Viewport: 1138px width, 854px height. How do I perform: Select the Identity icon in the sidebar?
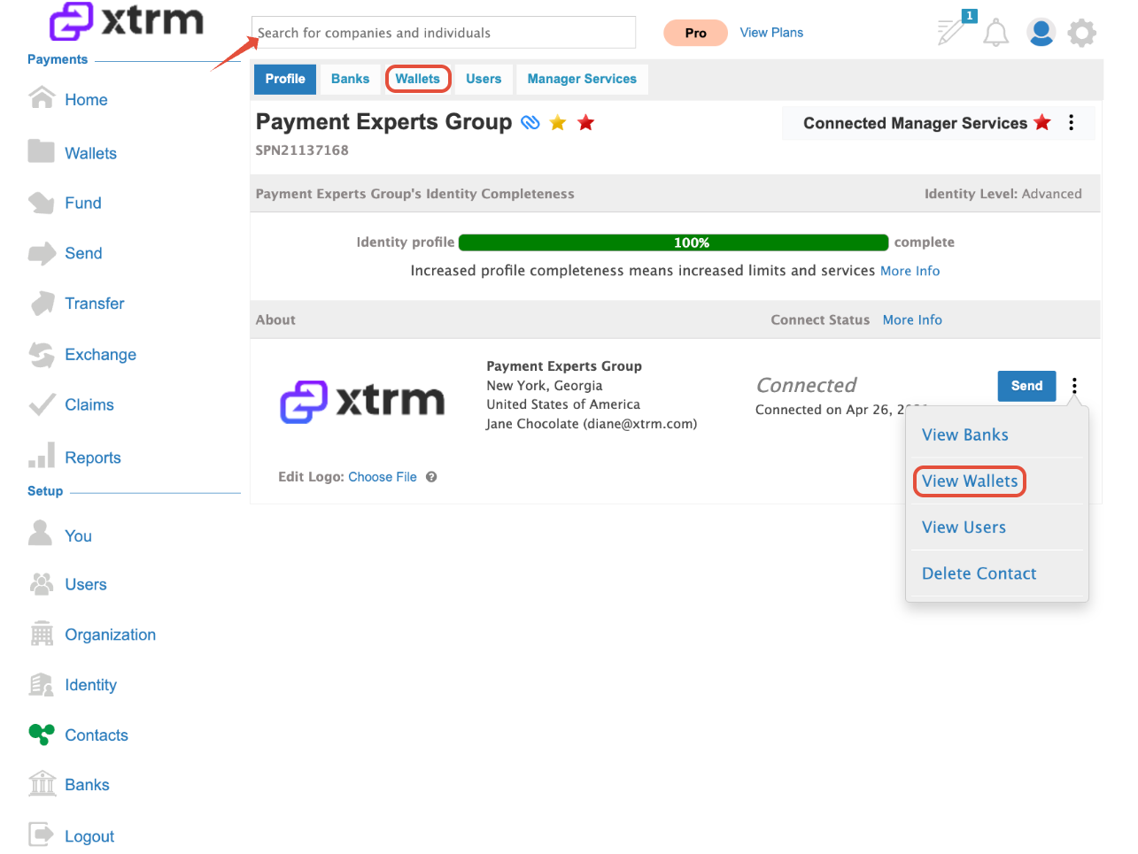tap(42, 685)
